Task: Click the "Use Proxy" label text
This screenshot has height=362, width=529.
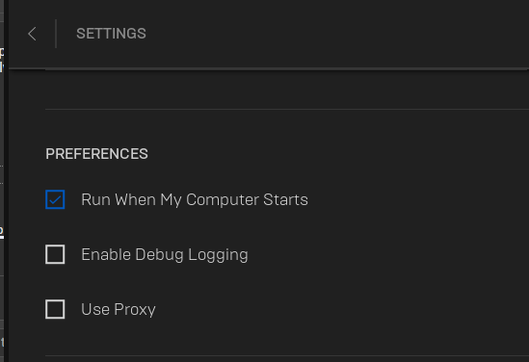Action: coord(119,309)
